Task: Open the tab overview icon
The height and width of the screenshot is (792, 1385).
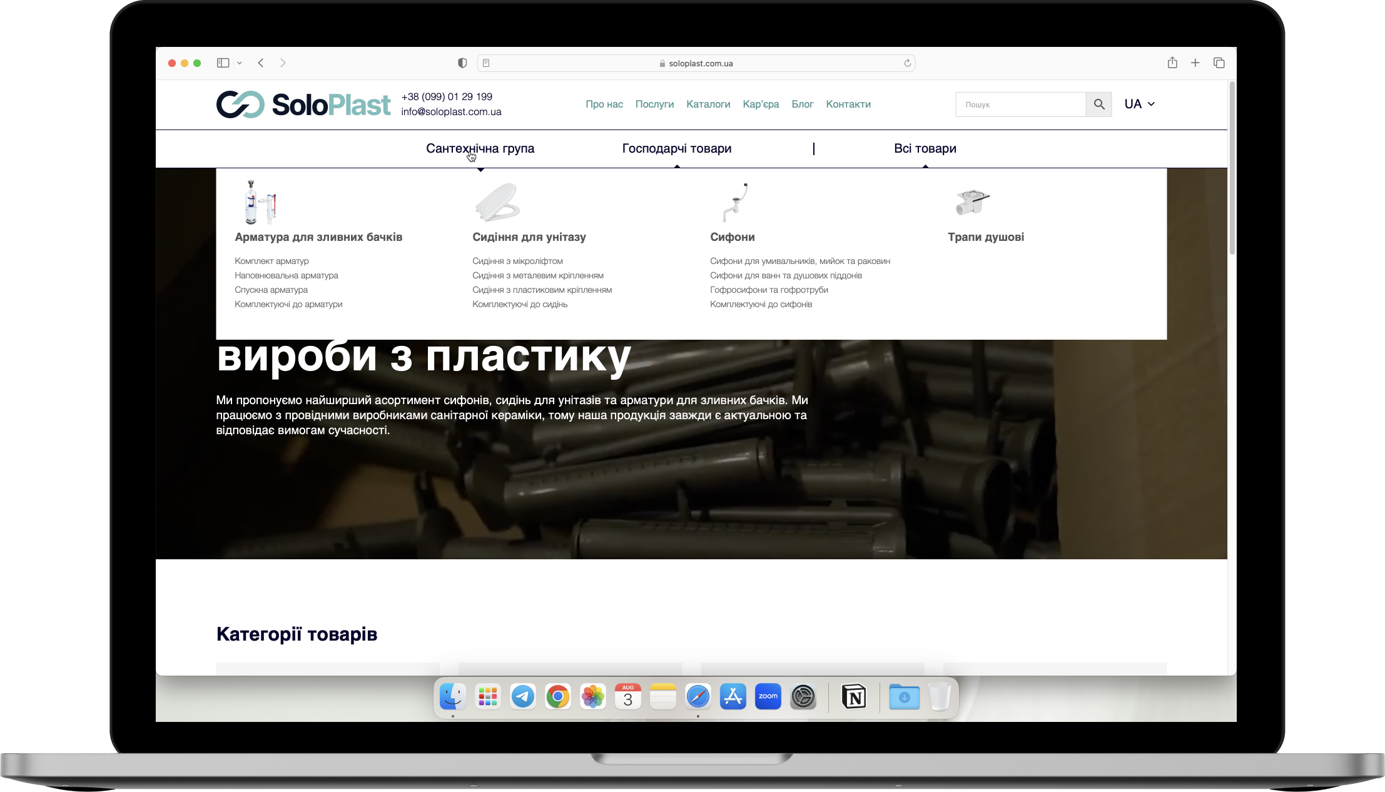Action: tap(1219, 63)
